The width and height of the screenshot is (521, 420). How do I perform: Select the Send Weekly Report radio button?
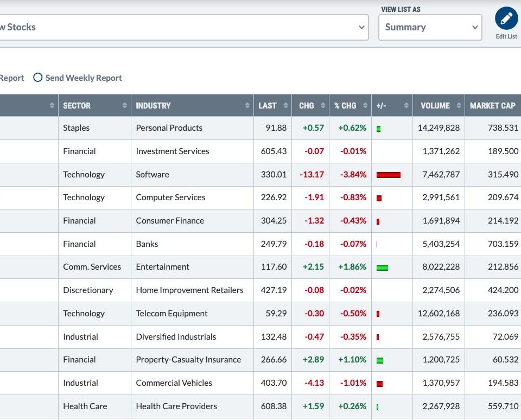pyautogui.click(x=38, y=78)
